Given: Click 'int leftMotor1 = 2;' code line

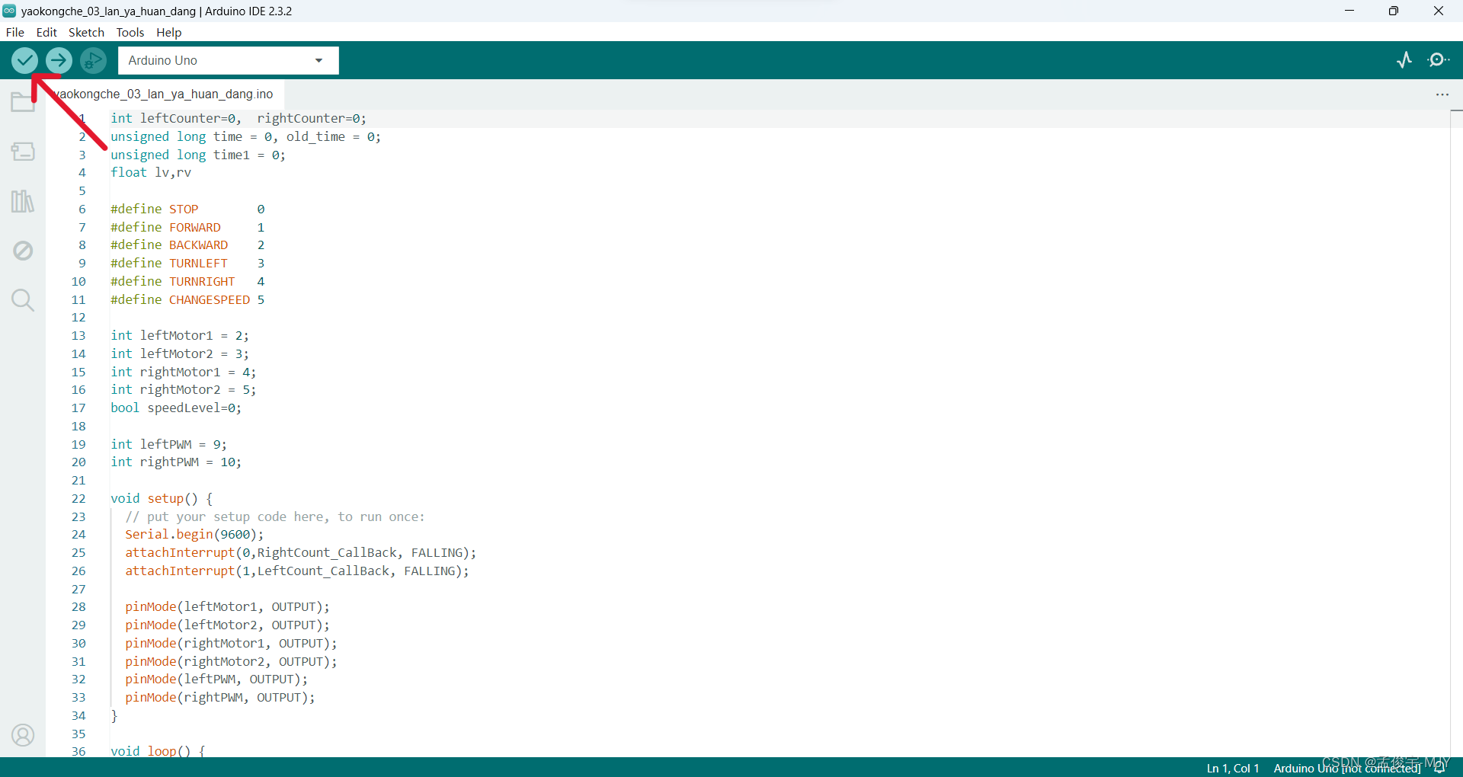Looking at the screenshot, I should (180, 336).
